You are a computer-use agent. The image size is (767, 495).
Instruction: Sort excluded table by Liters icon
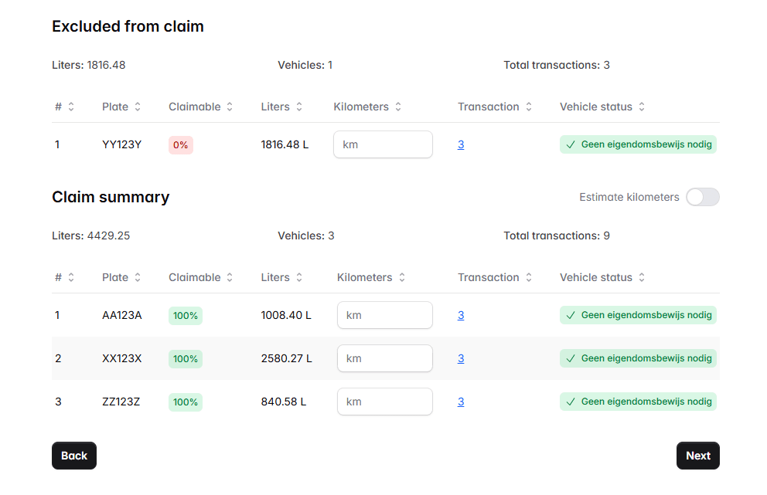pos(299,107)
